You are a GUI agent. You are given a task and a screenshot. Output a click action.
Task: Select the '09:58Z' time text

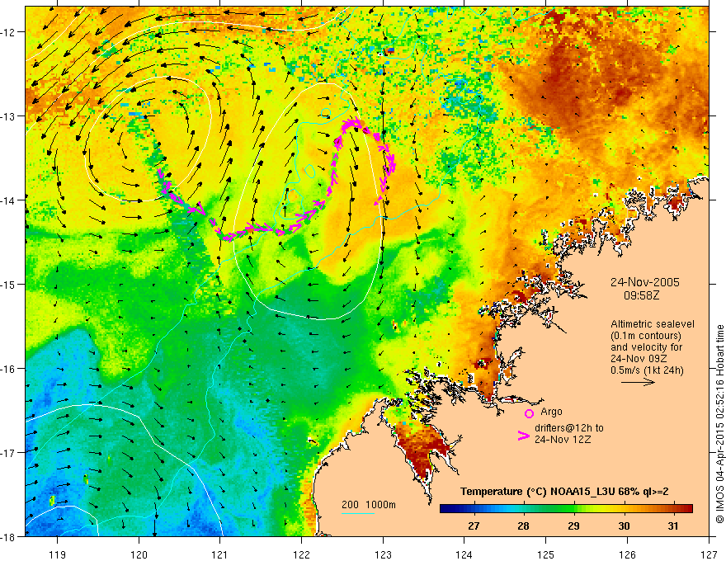click(641, 295)
